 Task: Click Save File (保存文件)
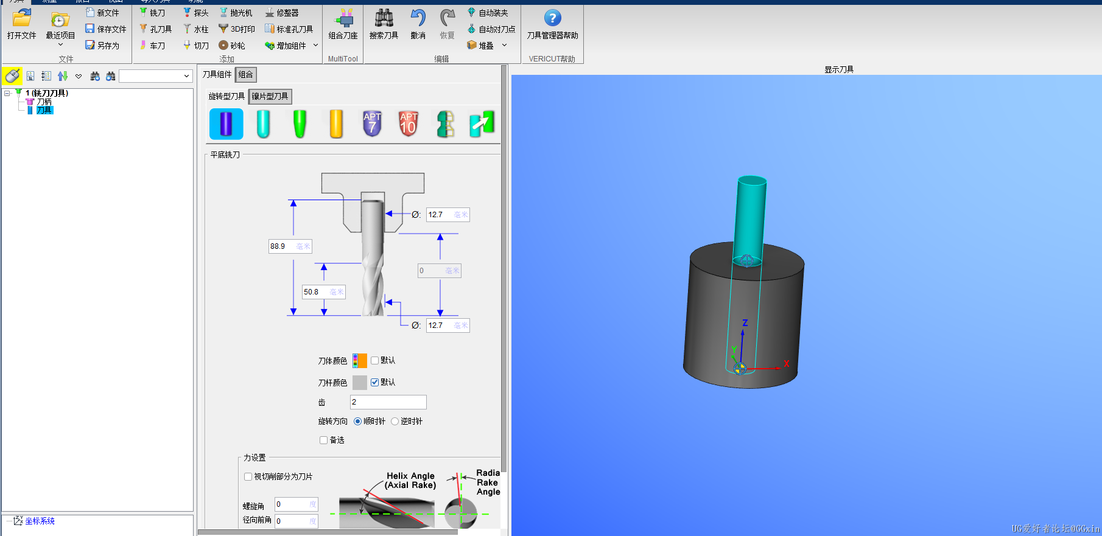106,29
